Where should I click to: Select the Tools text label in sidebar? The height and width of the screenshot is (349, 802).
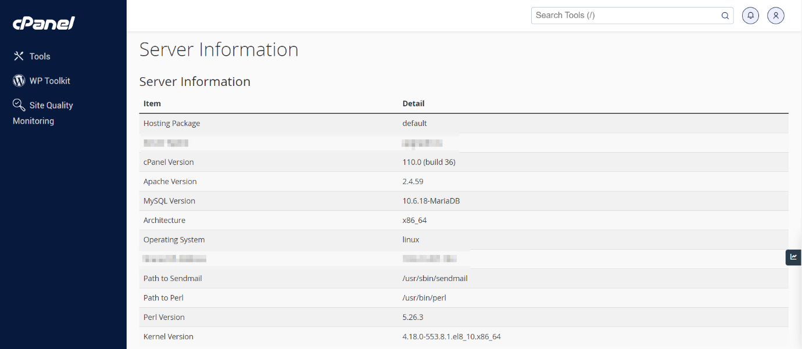click(x=40, y=56)
